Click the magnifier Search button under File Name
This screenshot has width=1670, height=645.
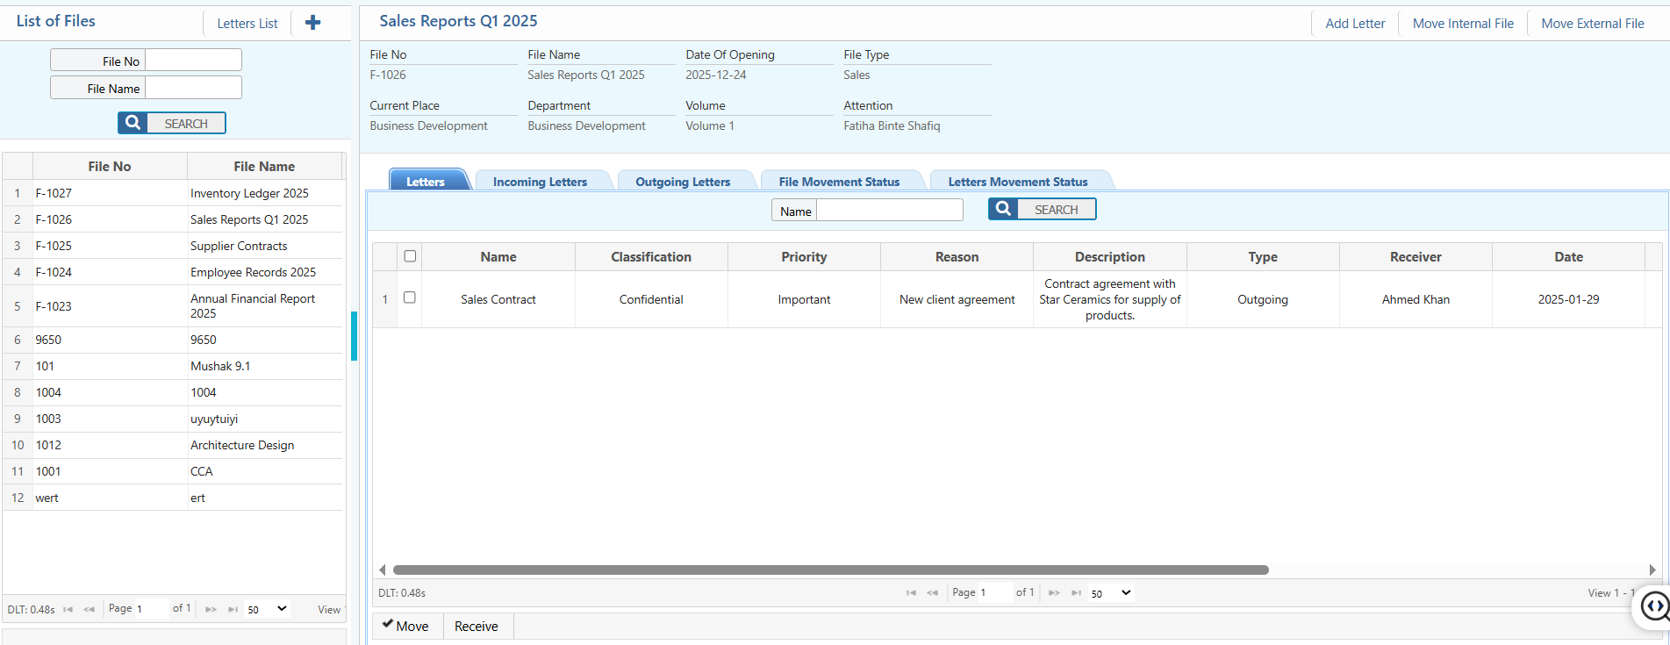click(x=172, y=123)
